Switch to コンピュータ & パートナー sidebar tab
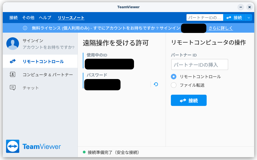The width and height of the screenshot is (257, 160). pyautogui.click(x=40, y=75)
